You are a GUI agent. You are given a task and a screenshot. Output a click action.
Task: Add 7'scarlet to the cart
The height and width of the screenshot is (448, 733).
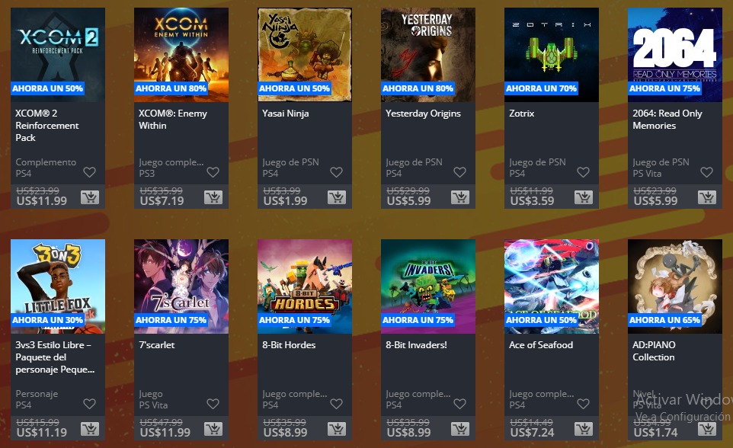point(213,429)
